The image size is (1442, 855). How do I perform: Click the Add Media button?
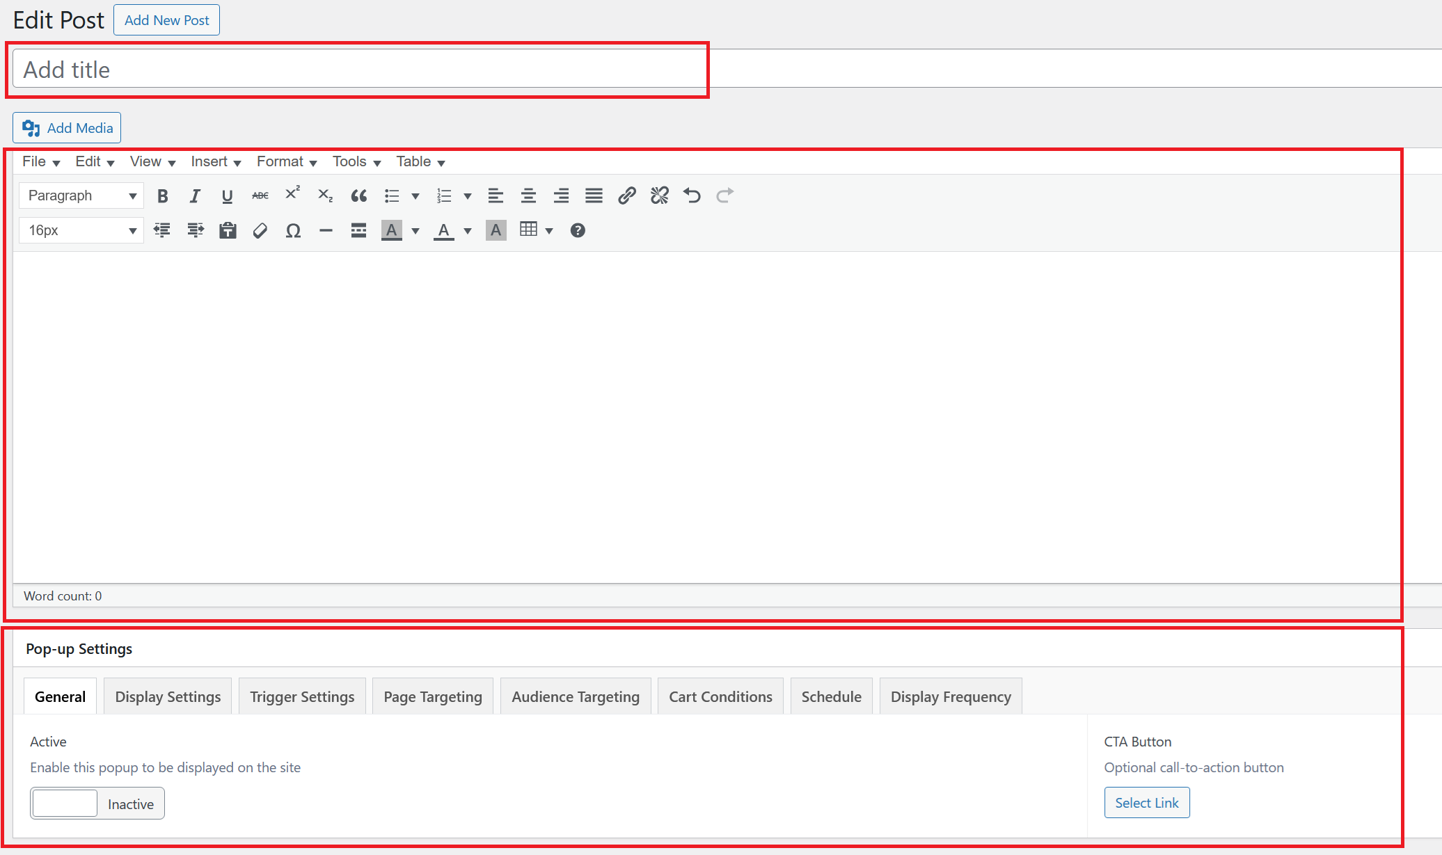click(67, 128)
